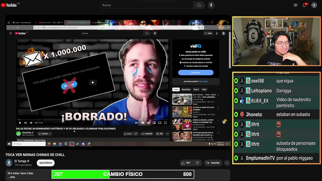Click the inner Buscar search field

112,33
